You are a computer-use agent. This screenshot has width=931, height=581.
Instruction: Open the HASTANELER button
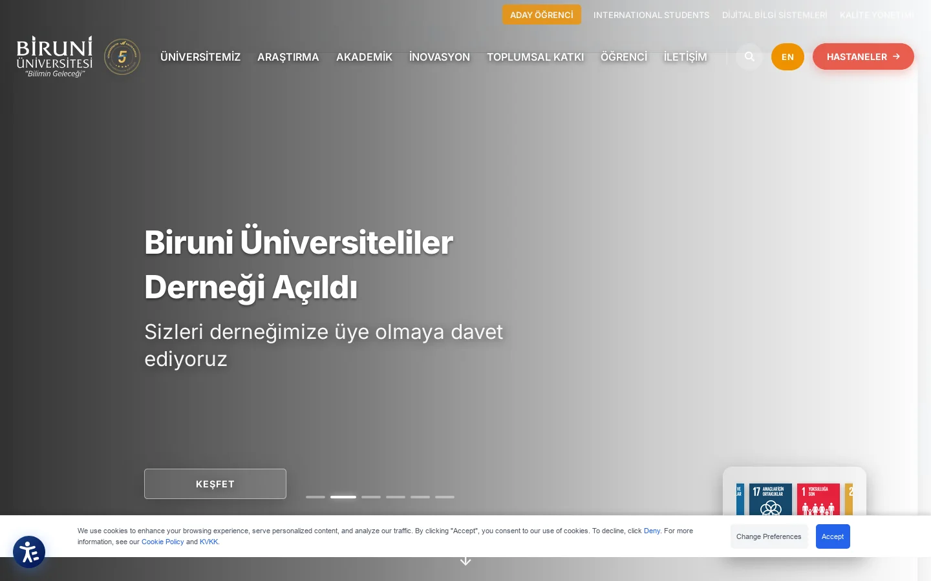(863, 57)
